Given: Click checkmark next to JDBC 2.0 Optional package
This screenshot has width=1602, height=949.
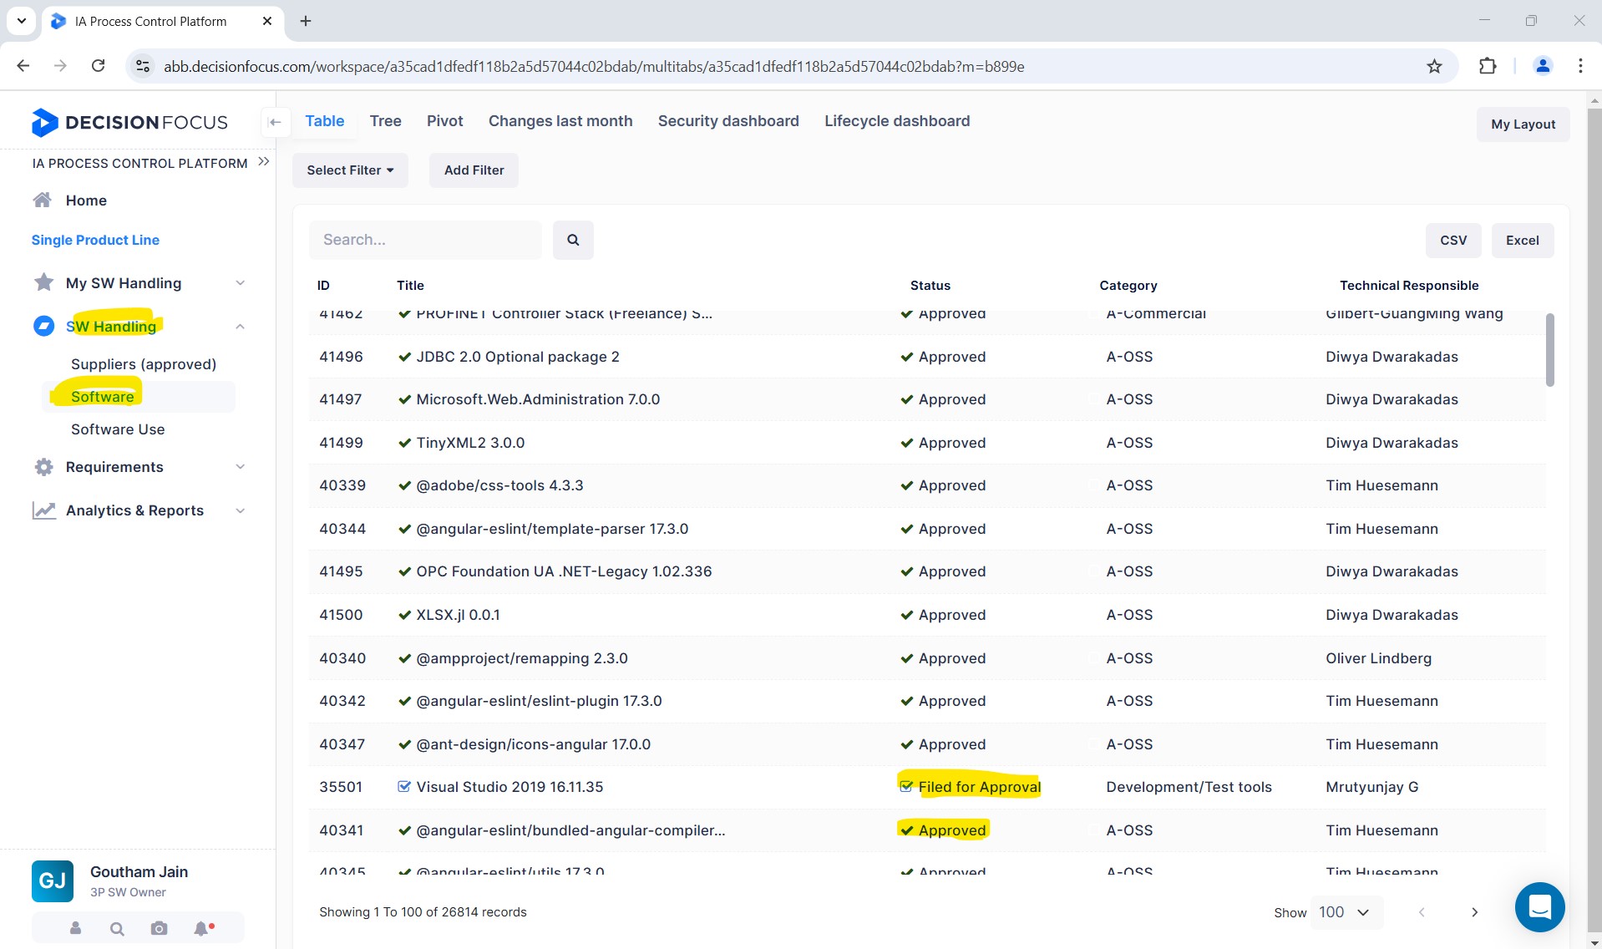Looking at the screenshot, I should 404,357.
